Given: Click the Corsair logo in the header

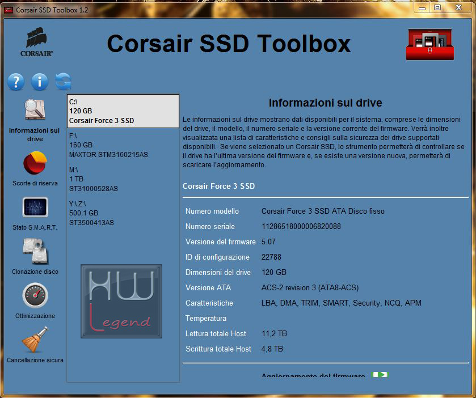Looking at the screenshot, I should pos(37,42).
